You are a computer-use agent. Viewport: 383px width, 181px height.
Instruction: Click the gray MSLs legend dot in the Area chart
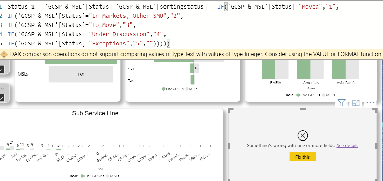click(x=323, y=95)
